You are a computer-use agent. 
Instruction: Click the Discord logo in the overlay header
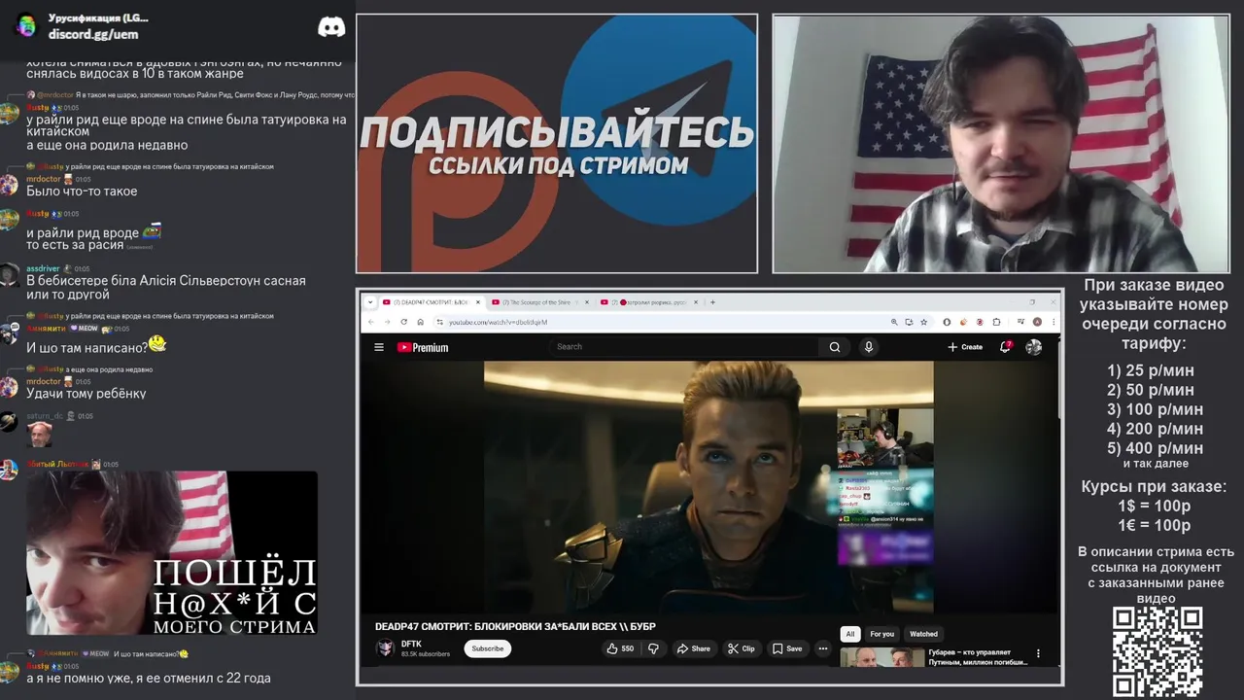tap(331, 26)
